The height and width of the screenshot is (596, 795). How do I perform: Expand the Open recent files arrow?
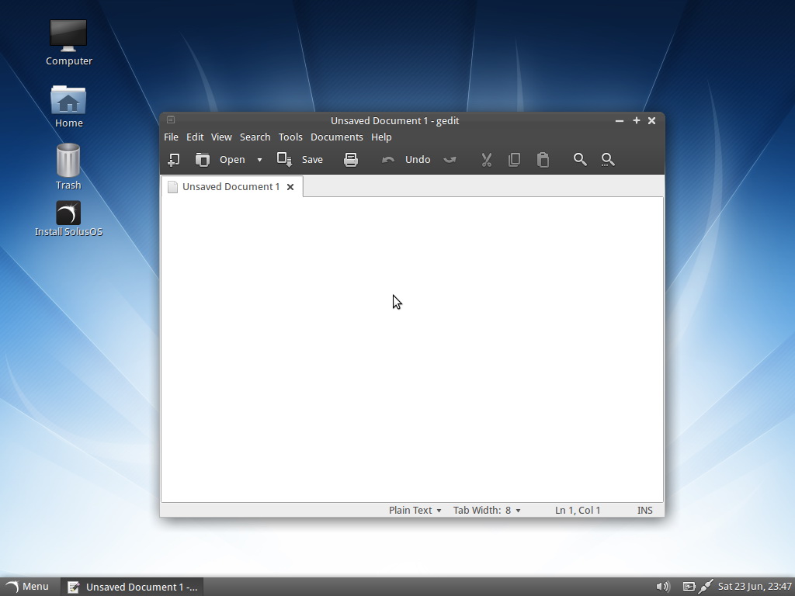pos(259,160)
